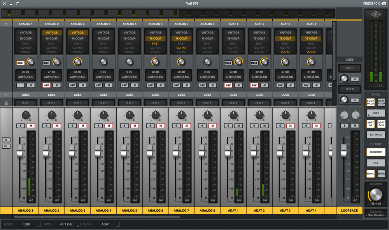Select the ALT output button
Screen dimensions: 389x230
376,163
